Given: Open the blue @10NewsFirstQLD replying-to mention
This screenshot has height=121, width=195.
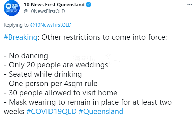Looking at the screenshot, I should click(x=51, y=25).
